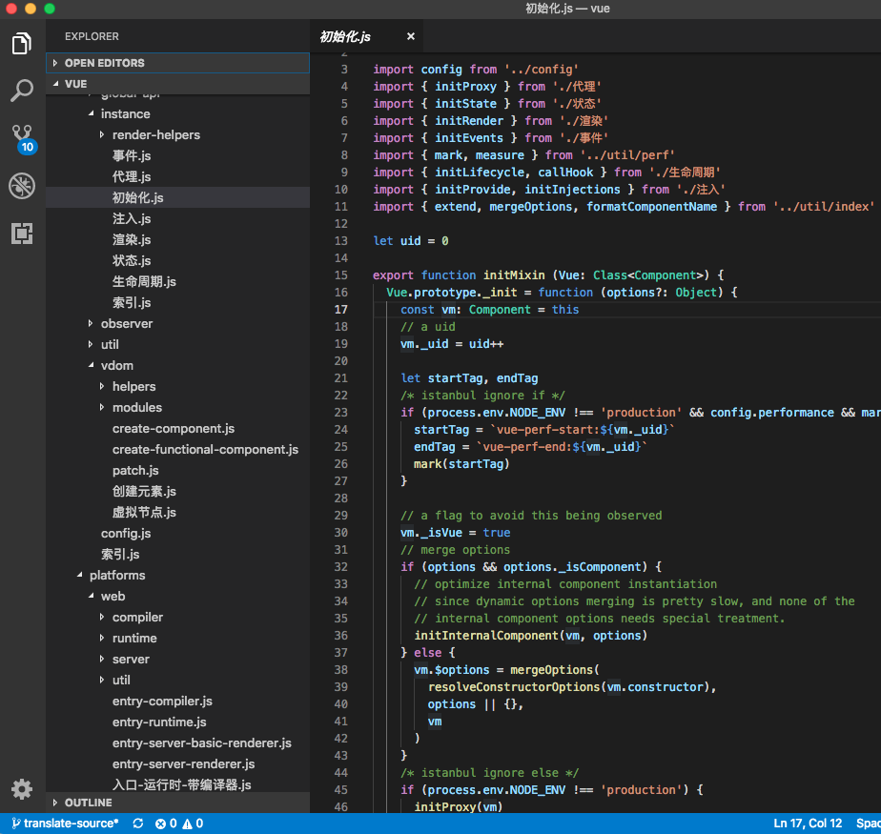Open file 入口-运行时-带编译器.js
Viewport: 881px width, 834px height.
tap(177, 784)
